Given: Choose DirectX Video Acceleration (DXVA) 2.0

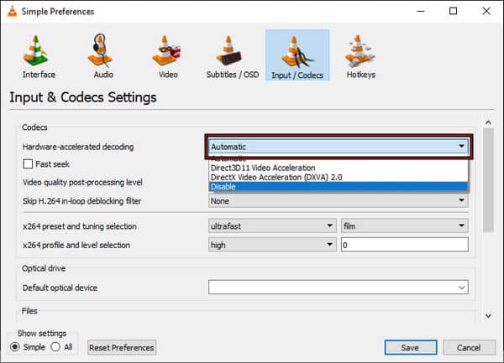Looking at the screenshot, I should click(339, 178).
